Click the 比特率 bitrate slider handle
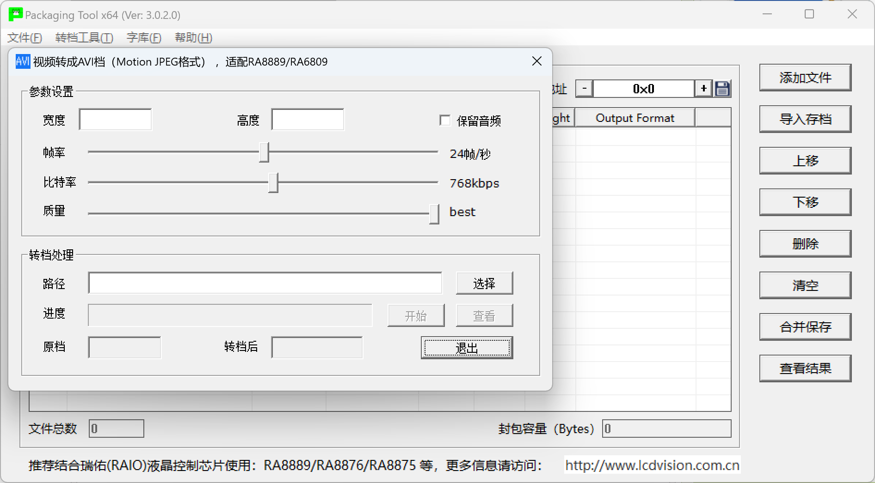The height and width of the screenshot is (483, 875). (273, 183)
